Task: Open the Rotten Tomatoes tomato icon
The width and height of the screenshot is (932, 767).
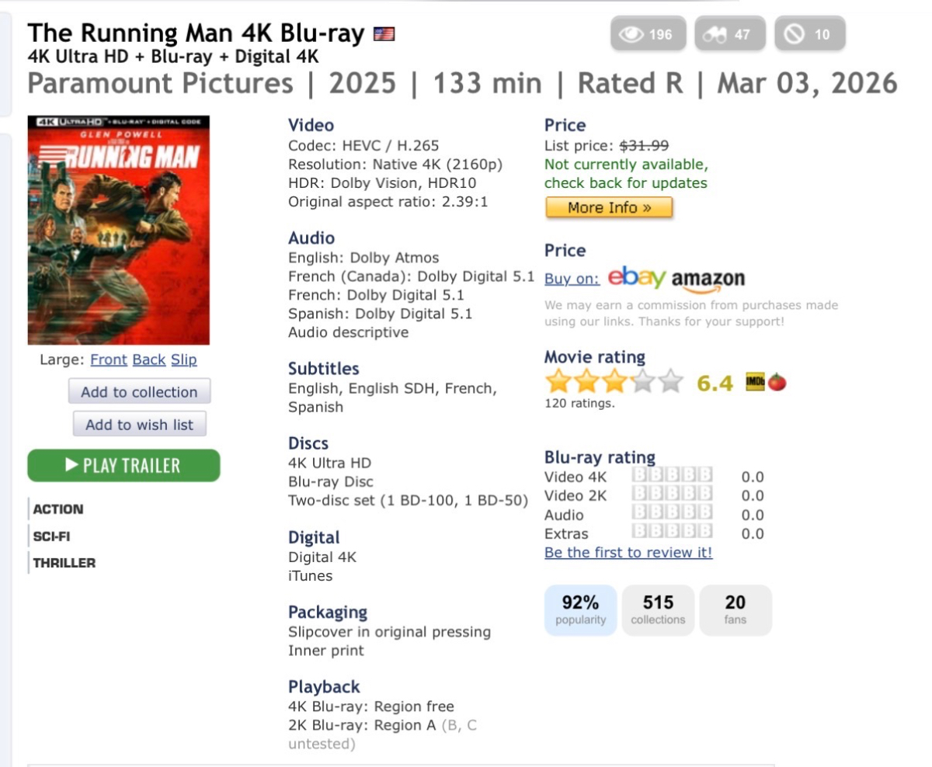Action: (x=777, y=382)
